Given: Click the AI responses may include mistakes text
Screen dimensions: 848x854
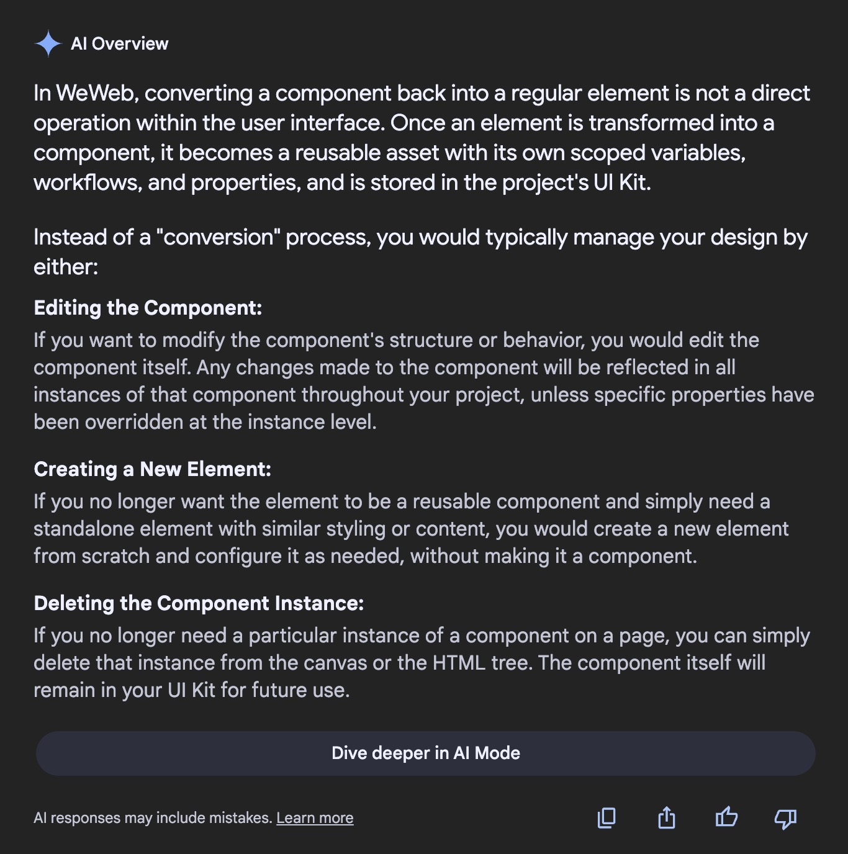Looking at the screenshot, I should coord(153,818).
